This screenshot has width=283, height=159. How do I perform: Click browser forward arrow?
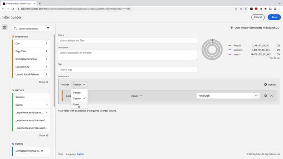coord(8,9)
